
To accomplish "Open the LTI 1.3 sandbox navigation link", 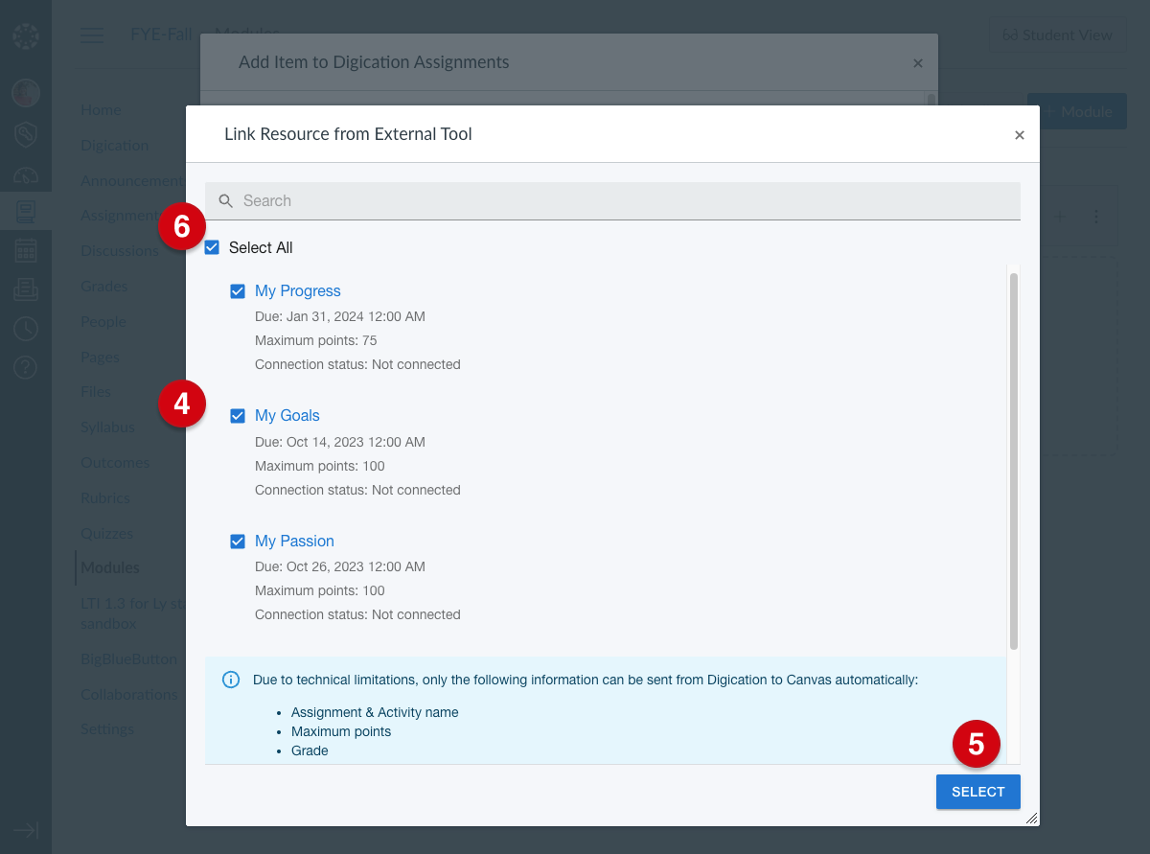I will [x=132, y=613].
